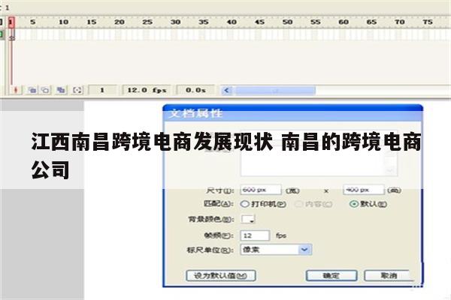Viewport: 451px width, 300px height.
Task: Click the 设为默认值 button
Action: coord(221,276)
